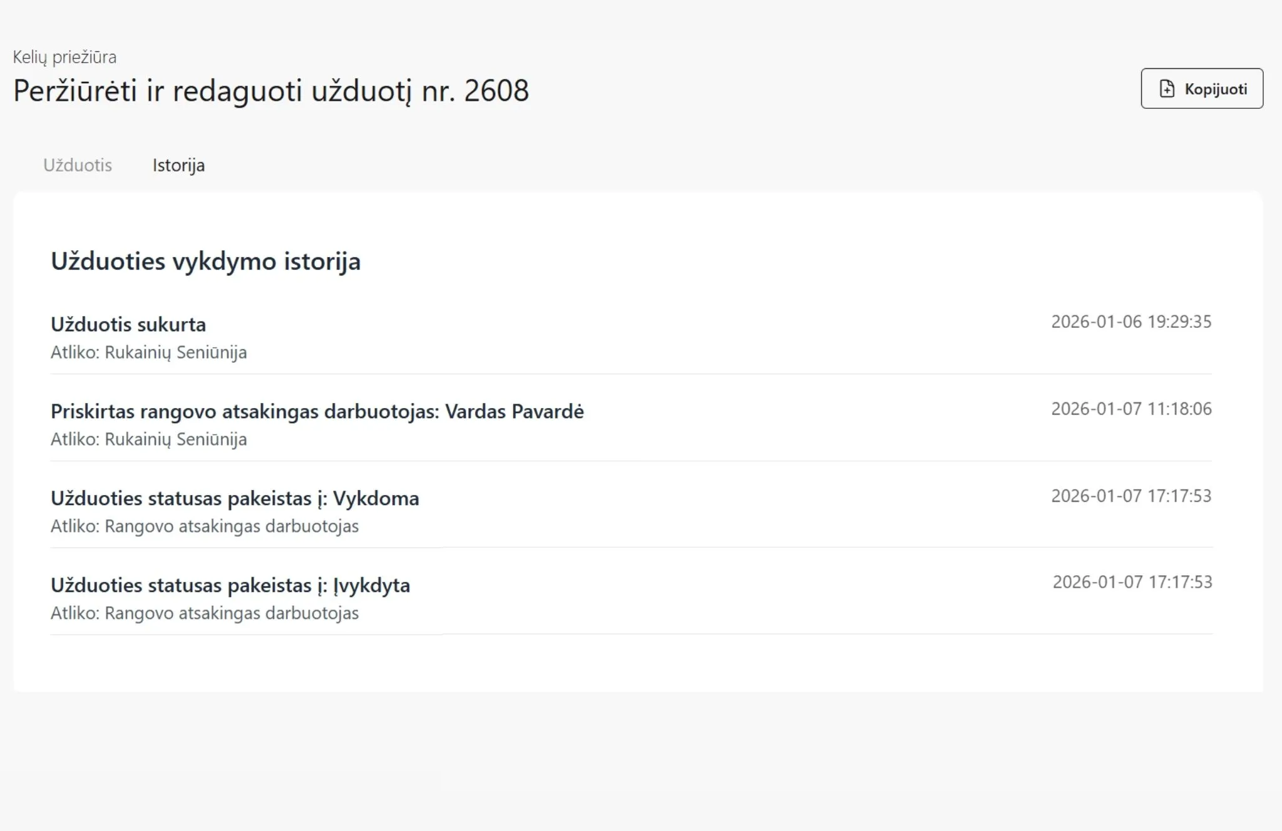1282x831 pixels.
Task: Open the Istorija tab
Action: pos(178,165)
